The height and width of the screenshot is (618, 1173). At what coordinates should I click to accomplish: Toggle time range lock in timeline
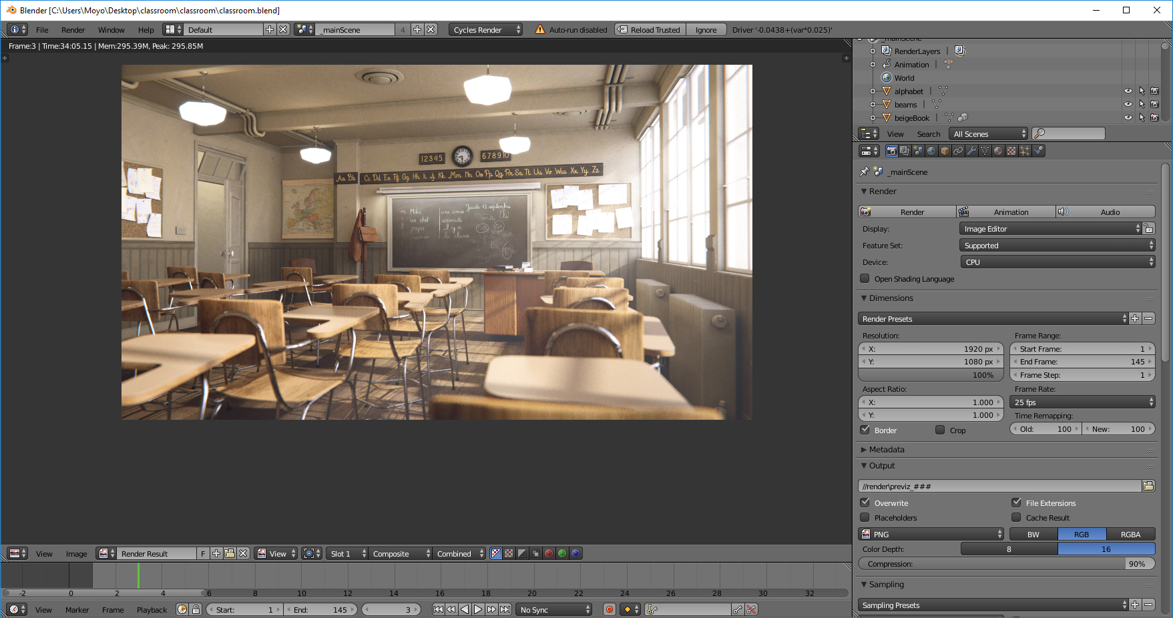coord(196,609)
